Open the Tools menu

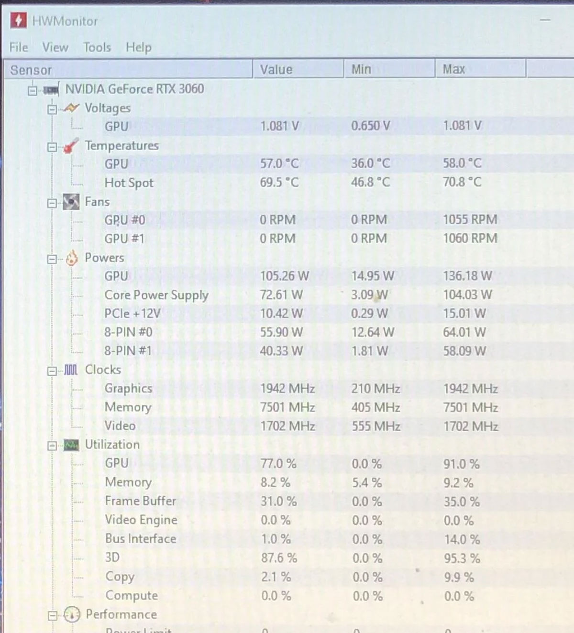pyautogui.click(x=97, y=47)
